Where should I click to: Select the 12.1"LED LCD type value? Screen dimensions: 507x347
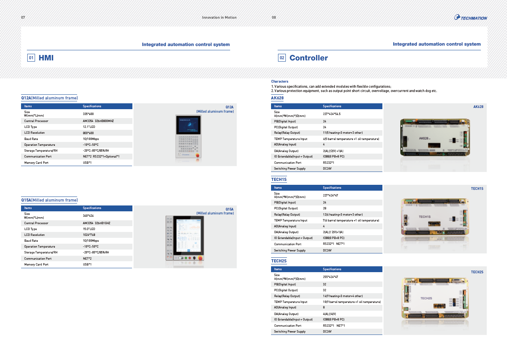coord(90,127)
